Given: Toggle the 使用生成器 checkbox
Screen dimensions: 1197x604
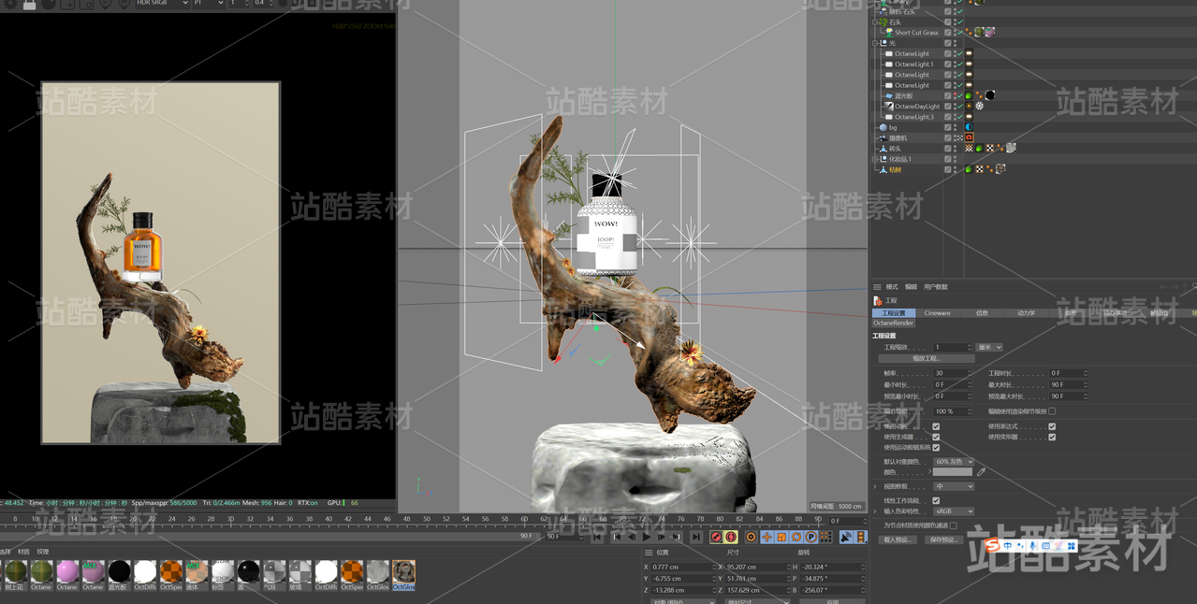Looking at the screenshot, I should pyautogui.click(x=936, y=437).
